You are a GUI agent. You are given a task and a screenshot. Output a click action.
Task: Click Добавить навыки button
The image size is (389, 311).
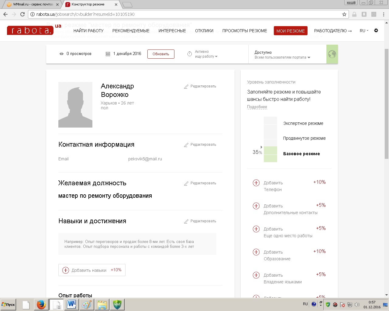(92, 270)
